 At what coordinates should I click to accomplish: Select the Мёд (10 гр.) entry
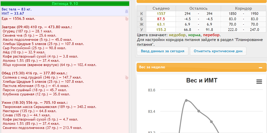coord(24,52)
